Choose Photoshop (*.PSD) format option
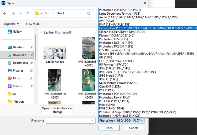This screenshot has width=197, height=135. 148,10
